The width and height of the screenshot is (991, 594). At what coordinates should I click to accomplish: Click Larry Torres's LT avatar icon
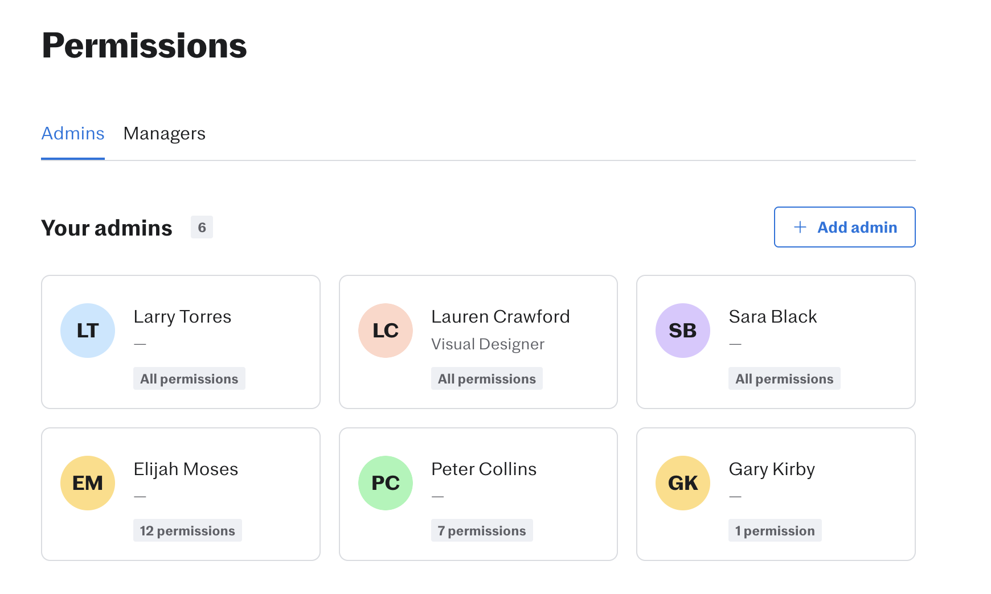[x=88, y=331]
